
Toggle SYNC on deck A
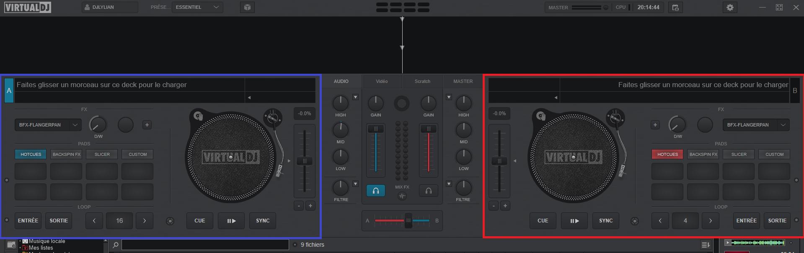pos(263,221)
